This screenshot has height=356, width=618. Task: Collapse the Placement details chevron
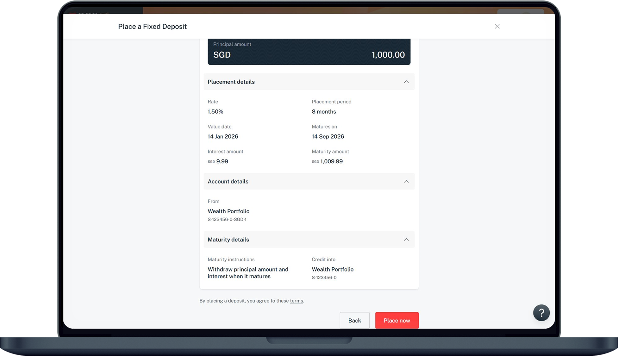pos(406,82)
